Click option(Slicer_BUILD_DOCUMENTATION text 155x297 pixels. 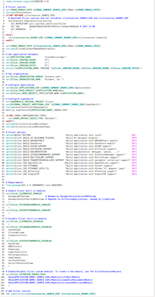(x=26, y=152)
